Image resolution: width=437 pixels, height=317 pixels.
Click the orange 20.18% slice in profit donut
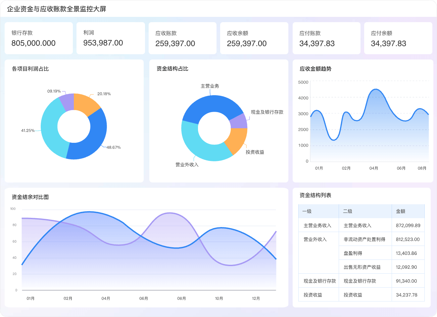[x=85, y=104]
